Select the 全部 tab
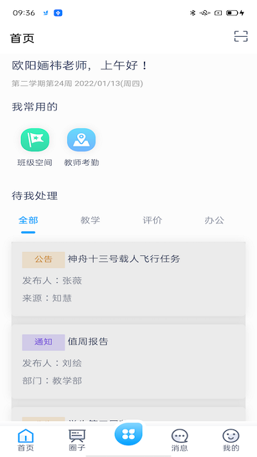Viewport: 257px width, 457px height. (x=28, y=220)
